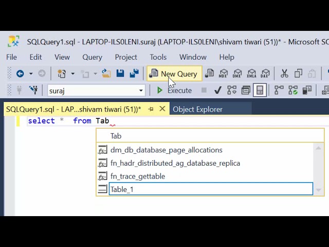Open the New Project dropdown arrow

(72, 74)
